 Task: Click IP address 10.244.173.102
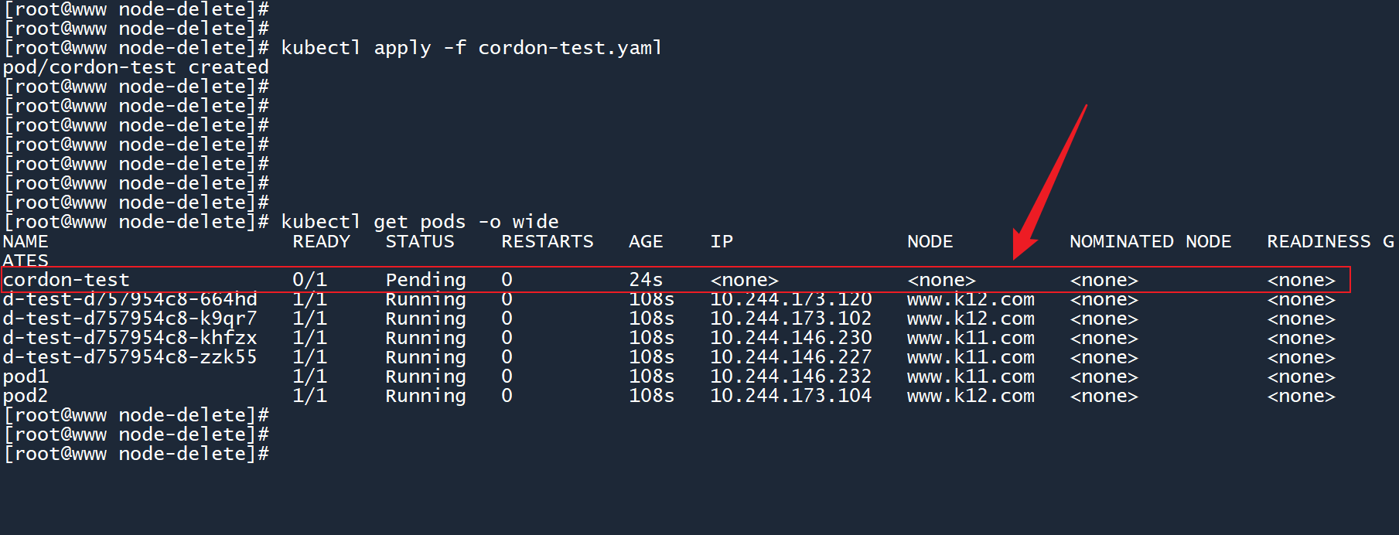pyautogui.click(x=790, y=319)
